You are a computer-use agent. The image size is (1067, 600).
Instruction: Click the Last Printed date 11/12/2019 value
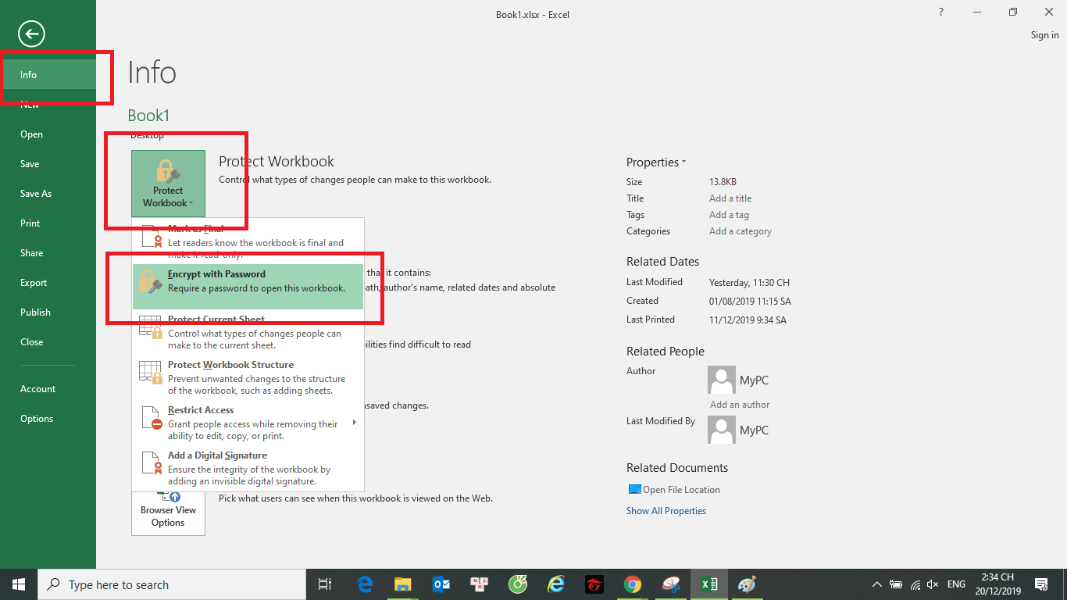click(748, 320)
